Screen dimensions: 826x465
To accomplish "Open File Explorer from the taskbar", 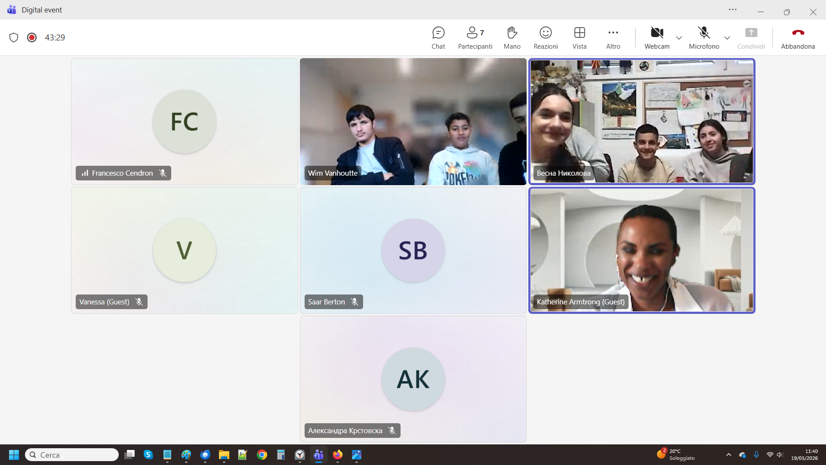I will pyautogui.click(x=224, y=455).
